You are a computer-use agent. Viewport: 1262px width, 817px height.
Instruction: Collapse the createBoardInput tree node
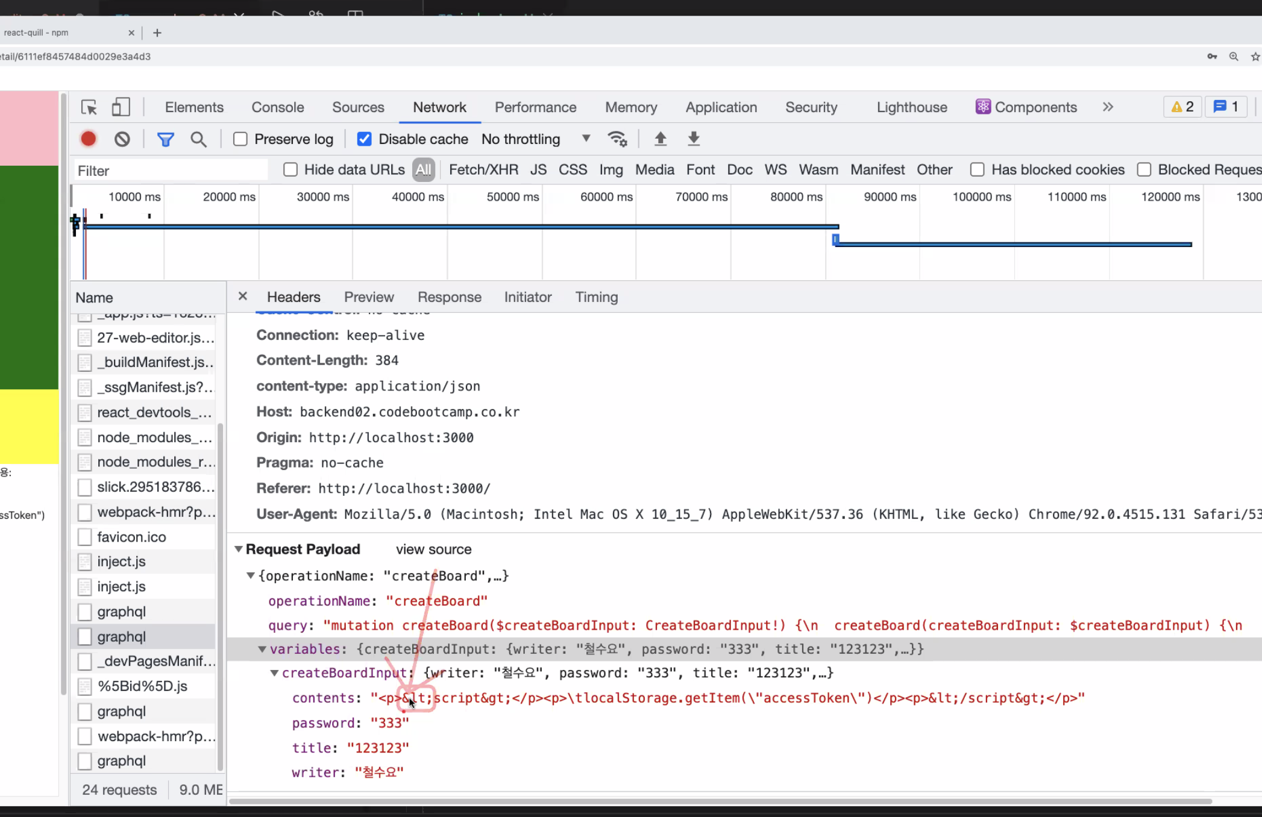(274, 673)
